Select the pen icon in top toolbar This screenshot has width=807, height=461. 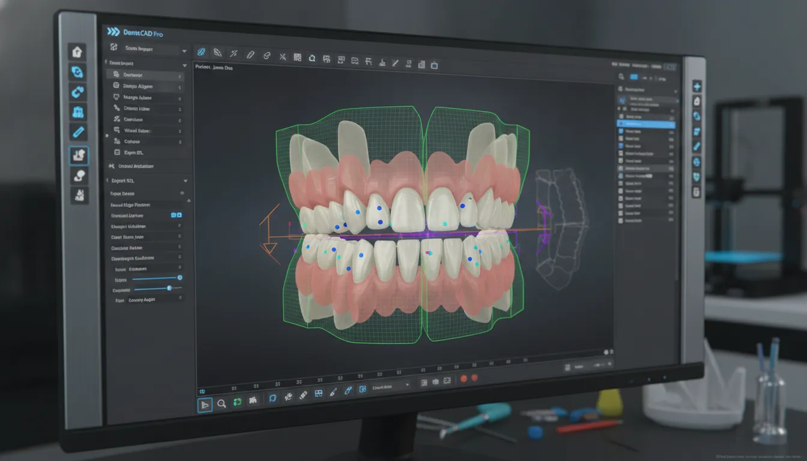click(251, 55)
